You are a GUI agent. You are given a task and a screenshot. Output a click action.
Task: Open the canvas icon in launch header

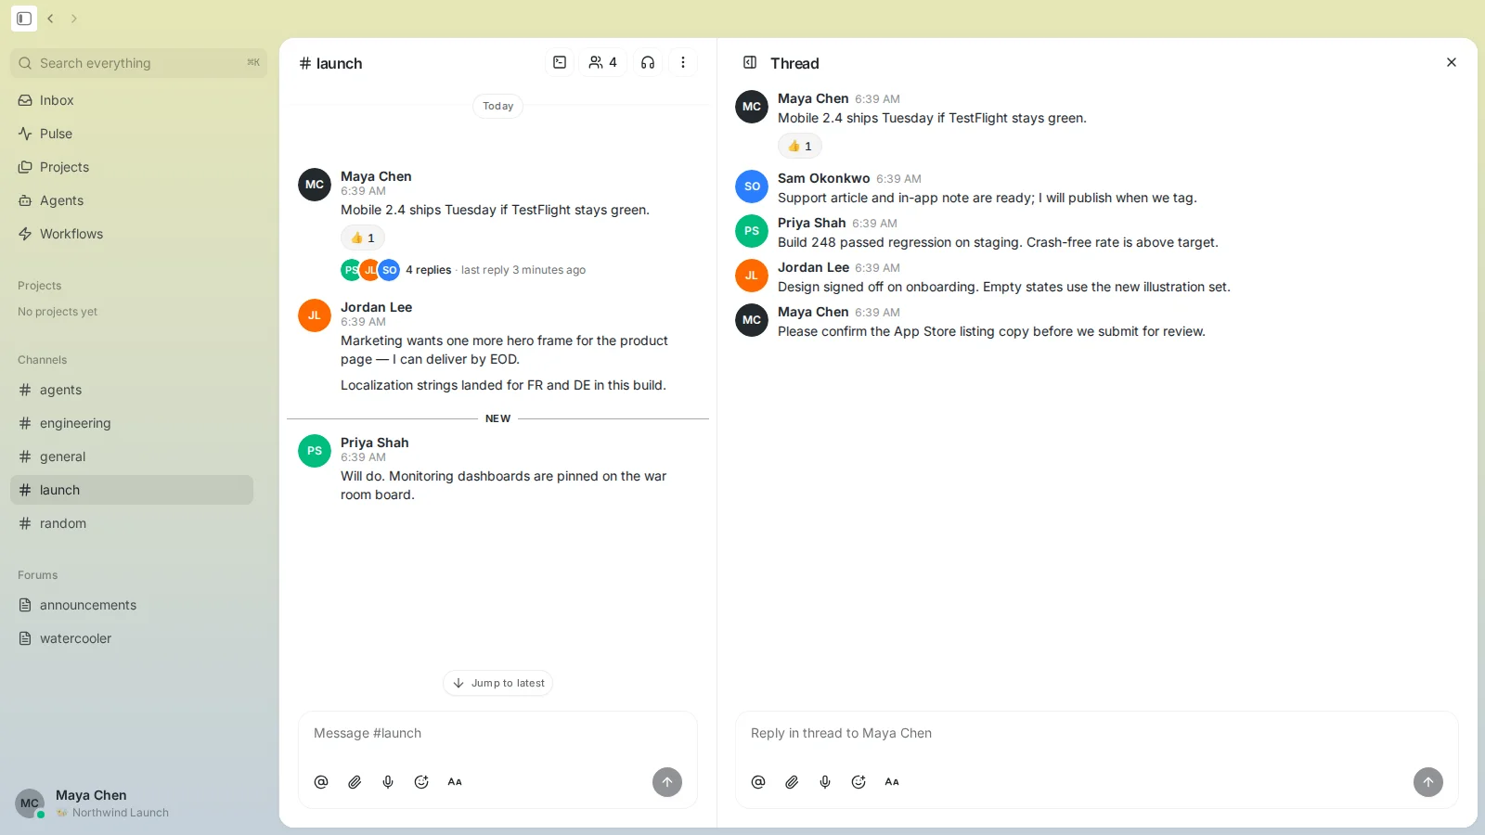(560, 62)
